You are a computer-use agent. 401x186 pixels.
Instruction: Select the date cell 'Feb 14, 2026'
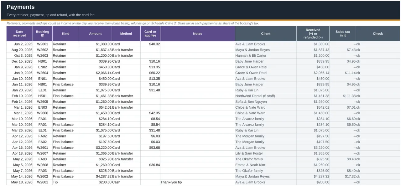[x=19, y=101]
